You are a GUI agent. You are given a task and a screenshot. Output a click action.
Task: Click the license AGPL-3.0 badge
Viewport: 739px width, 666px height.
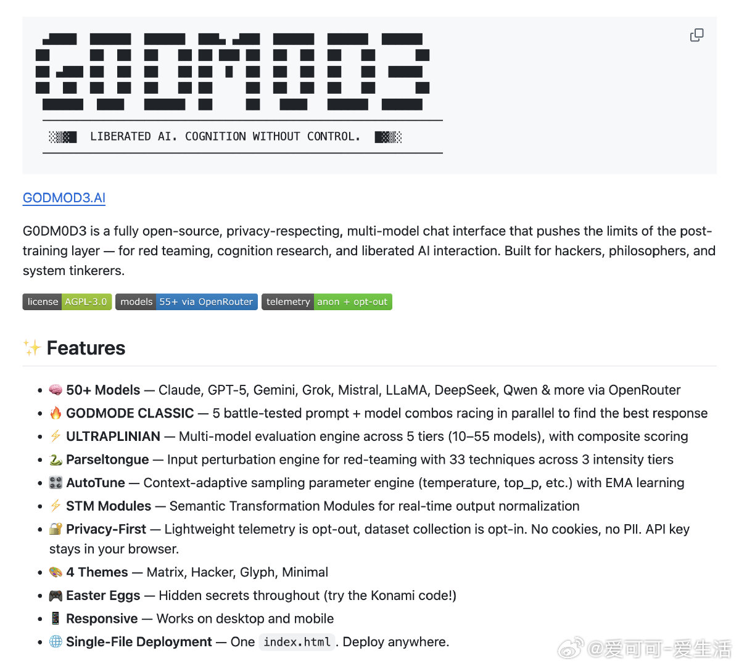[67, 302]
